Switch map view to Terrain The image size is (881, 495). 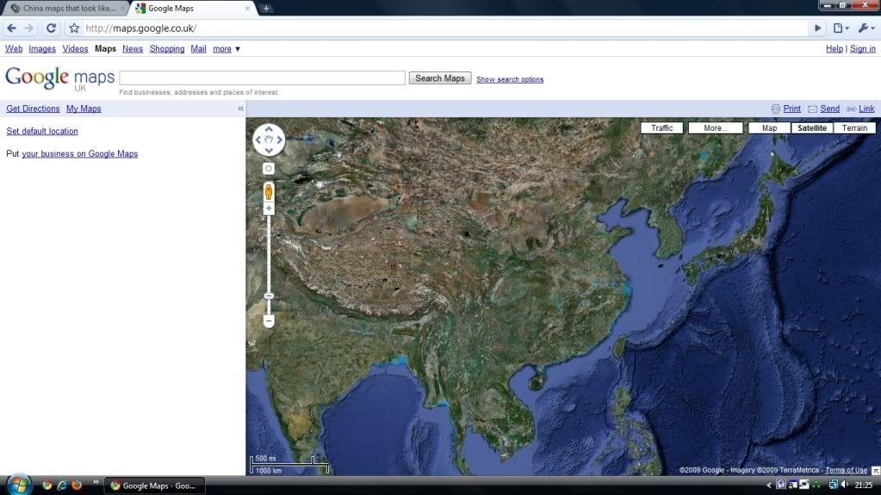tap(854, 128)
